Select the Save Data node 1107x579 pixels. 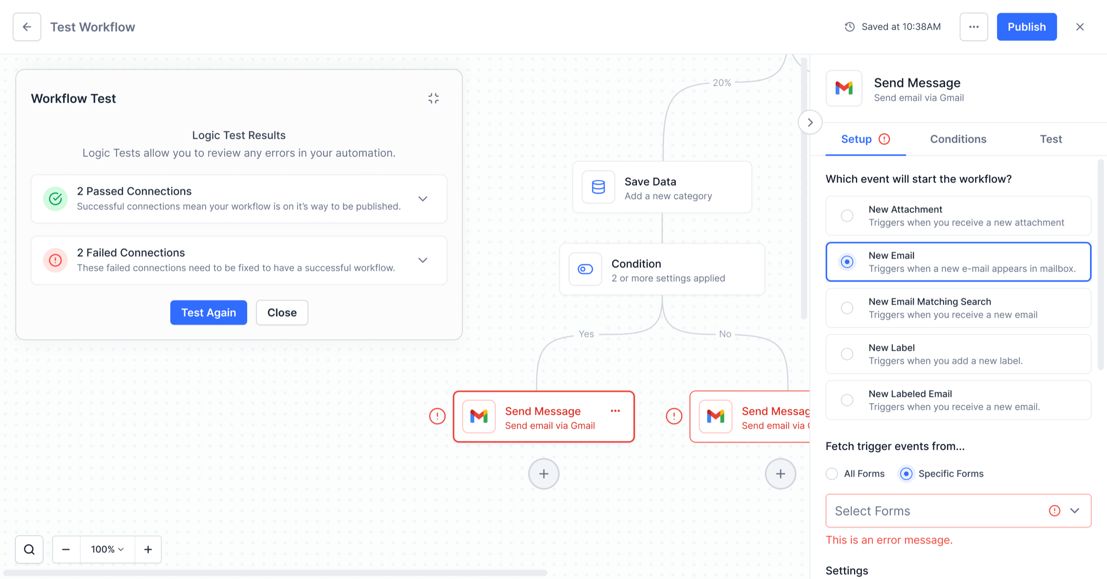[662, 187]
